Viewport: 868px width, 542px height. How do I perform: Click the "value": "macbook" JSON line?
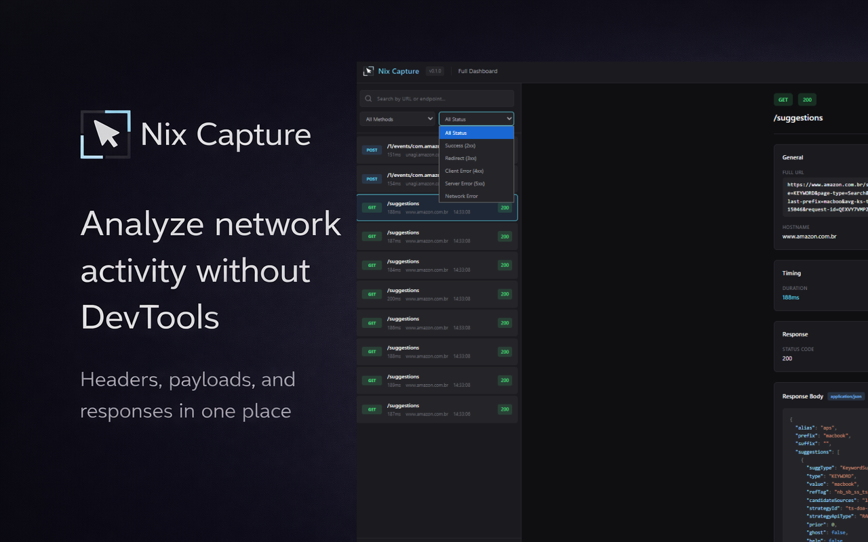tap(832, 484)
